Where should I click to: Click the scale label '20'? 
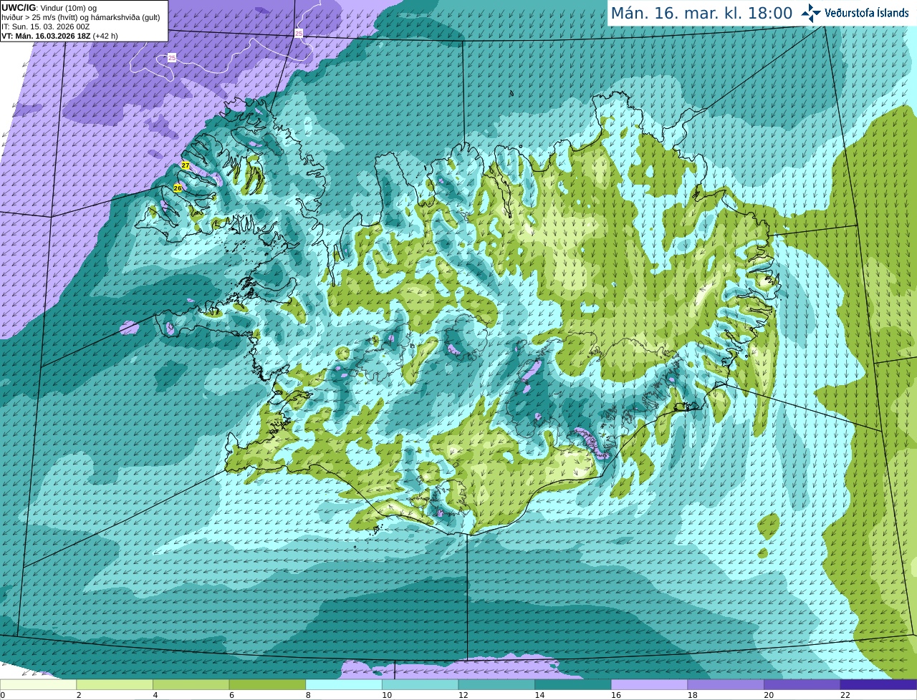point(769,695)
